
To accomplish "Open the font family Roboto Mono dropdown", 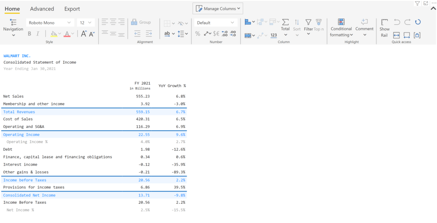I will point(50,23).
